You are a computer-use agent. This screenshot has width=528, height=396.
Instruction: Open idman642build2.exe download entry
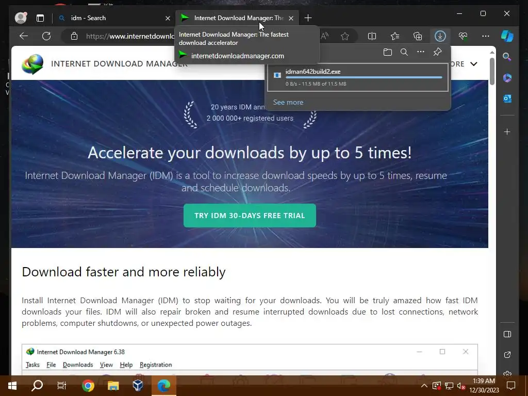358,77
